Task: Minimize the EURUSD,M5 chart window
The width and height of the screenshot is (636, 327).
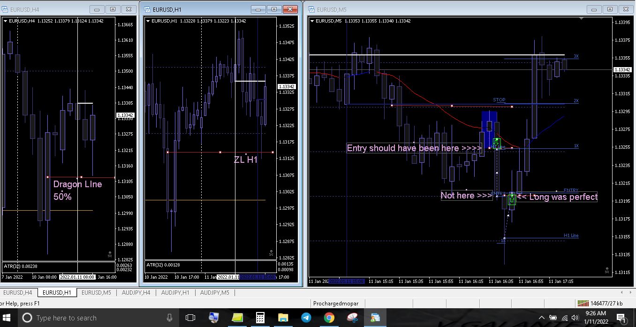Action: click(594, 9)
